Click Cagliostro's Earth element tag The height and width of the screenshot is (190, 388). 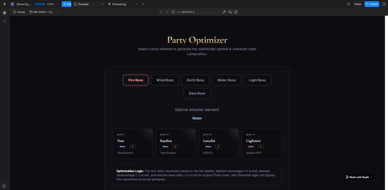251,146
